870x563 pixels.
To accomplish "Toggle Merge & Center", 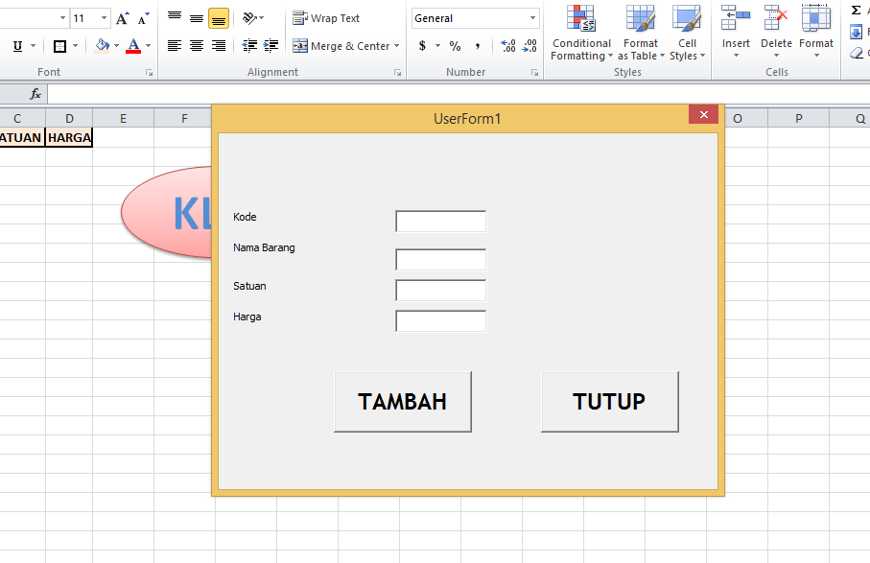I will tap(341, 45).
